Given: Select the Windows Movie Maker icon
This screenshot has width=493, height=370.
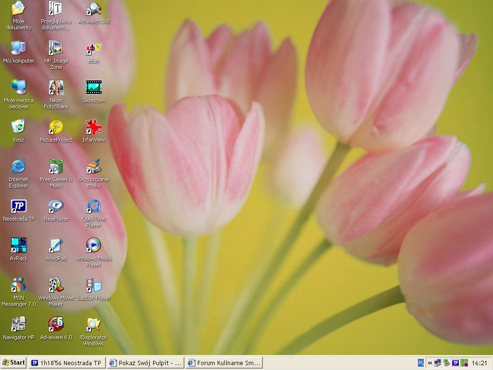Looking at the screenshot, I should pyautogui.click(x=56, y=285).
